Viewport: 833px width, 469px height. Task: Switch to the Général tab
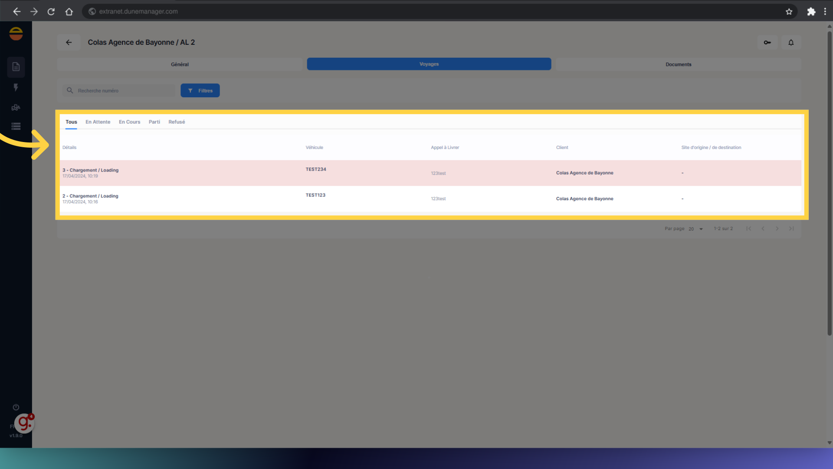[x=180, y=64]
